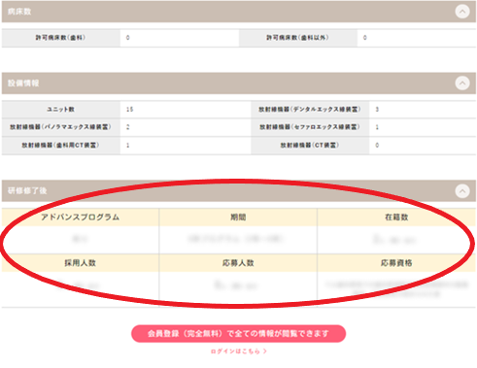Viewport: 477px width, 368px height.
Task: Click the 設備情報 section header title
Action: pyautogui.click(x=23, y=84)
